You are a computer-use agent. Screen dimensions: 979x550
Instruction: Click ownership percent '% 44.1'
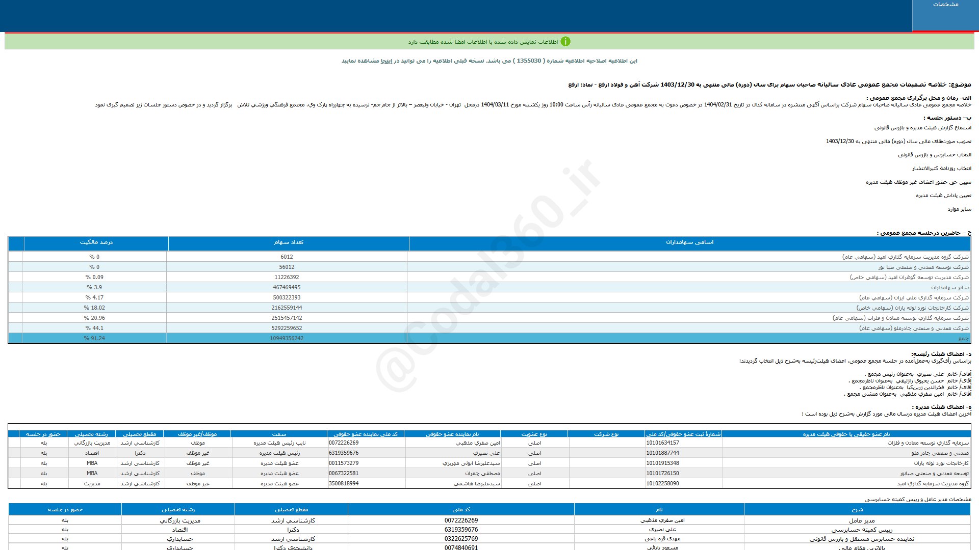click(94, 328)
